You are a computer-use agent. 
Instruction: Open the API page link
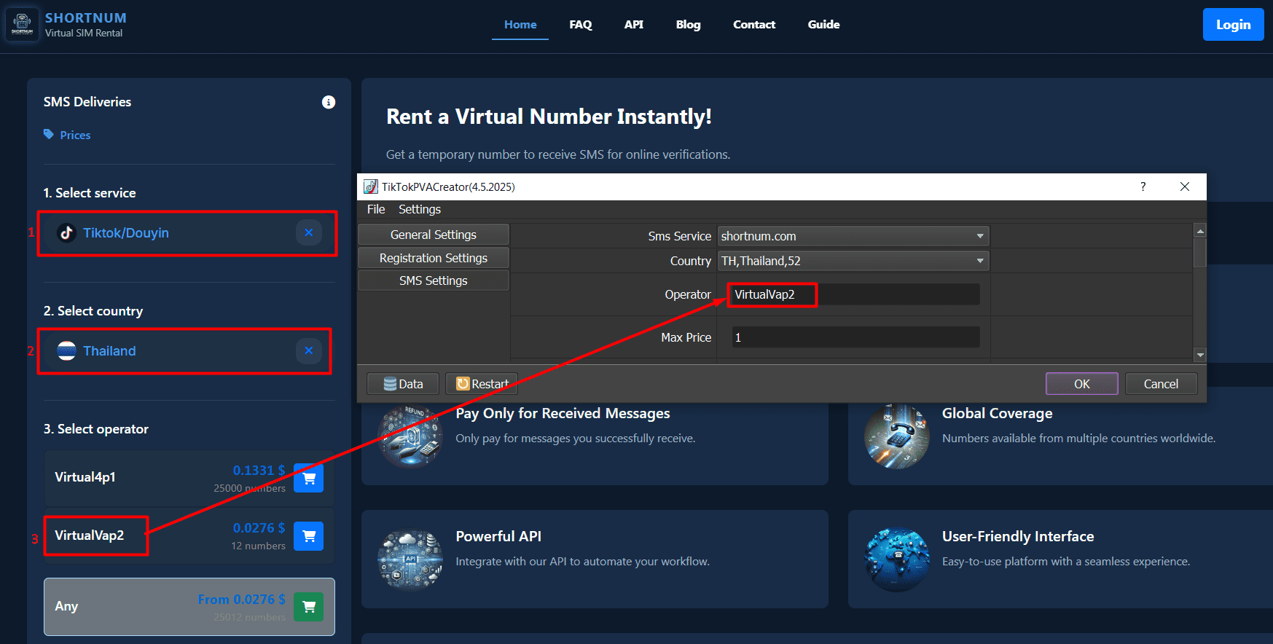pos(634,25)
